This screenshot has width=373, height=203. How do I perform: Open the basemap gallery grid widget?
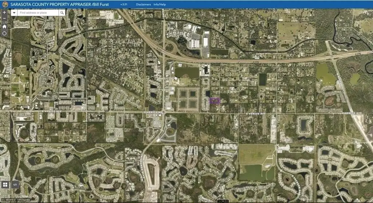(5, 185)
